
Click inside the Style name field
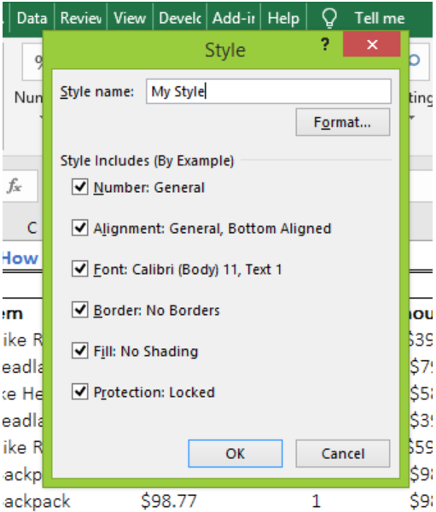269,91
